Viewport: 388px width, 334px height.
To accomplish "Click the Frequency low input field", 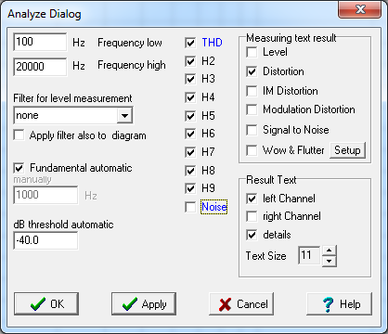I will coord(40,42).
